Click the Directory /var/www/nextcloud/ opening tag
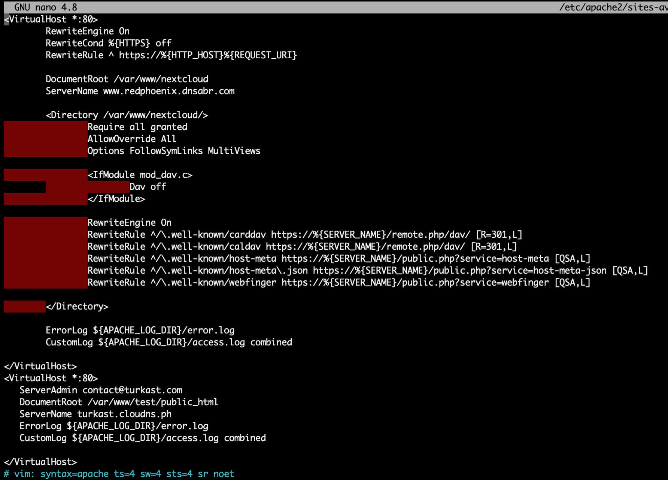This screenshot has height=480, width=668. [127, 115]
